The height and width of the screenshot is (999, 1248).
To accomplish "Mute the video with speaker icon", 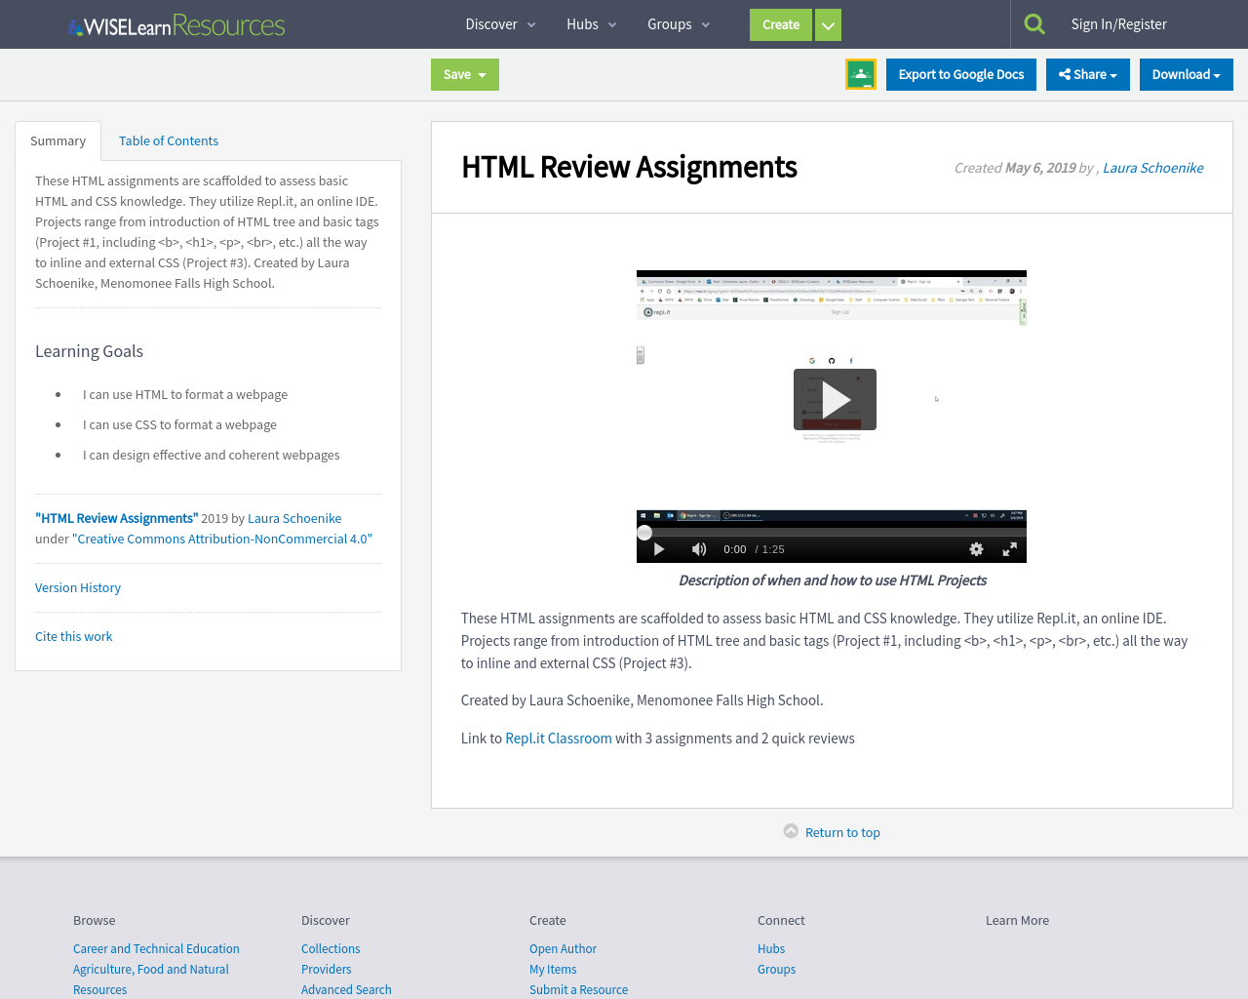I will [699, 549].
